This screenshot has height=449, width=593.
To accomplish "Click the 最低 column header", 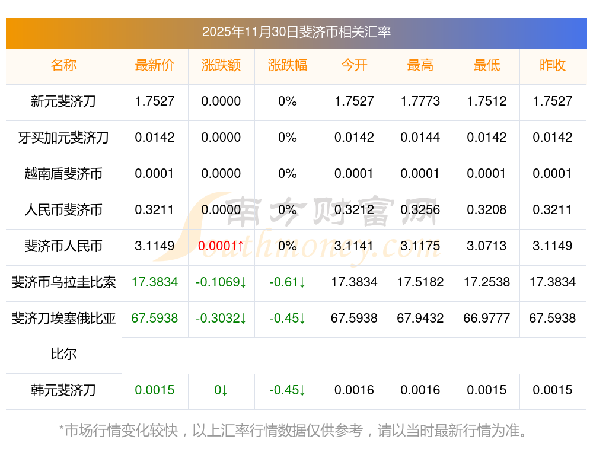I will [487, 65].
